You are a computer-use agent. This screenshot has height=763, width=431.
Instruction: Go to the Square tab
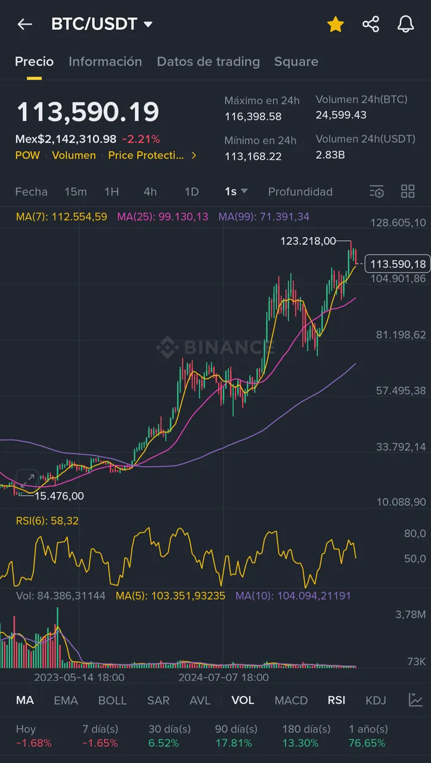click(x=296, y=61)
